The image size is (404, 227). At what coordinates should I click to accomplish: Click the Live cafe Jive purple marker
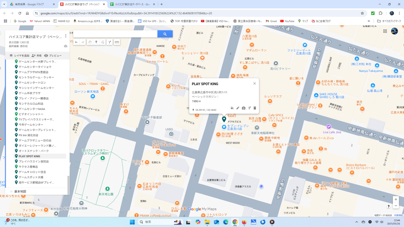coord(329,127)
